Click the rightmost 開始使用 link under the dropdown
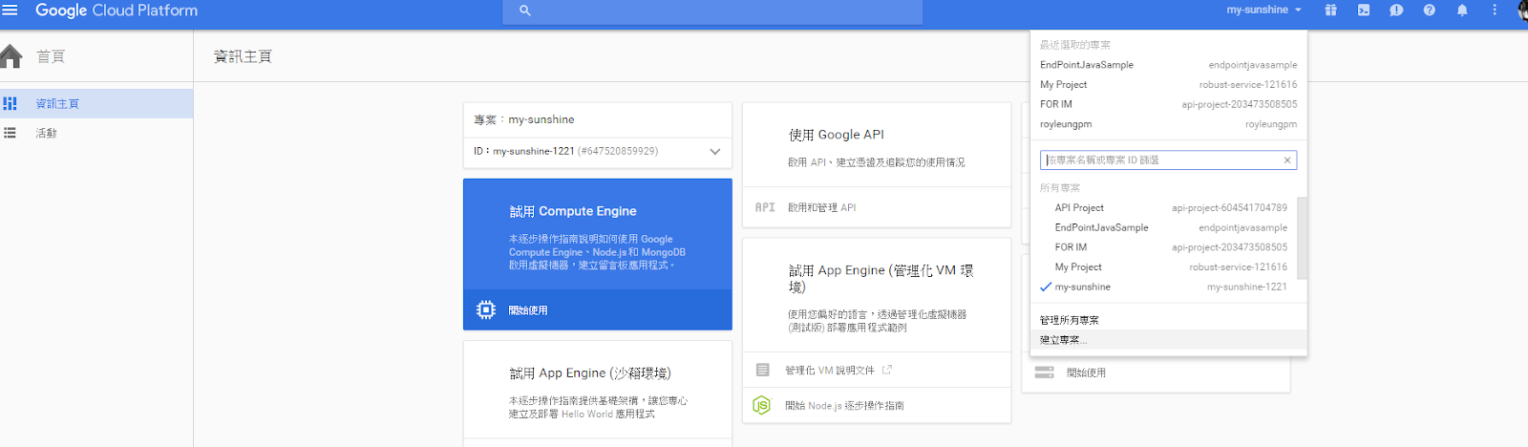 1086,372
